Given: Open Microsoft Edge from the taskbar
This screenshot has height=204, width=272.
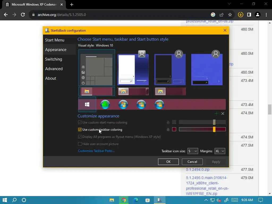Looking at the screenshot, I should point(136,200).
